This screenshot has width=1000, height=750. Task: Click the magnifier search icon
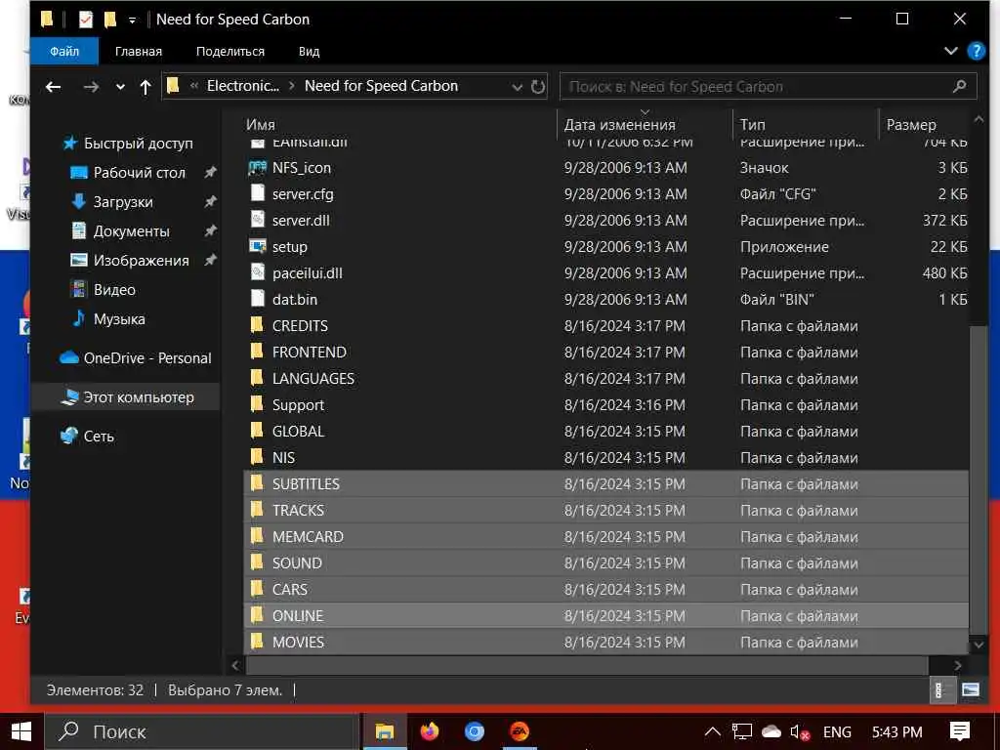point(959,86)
